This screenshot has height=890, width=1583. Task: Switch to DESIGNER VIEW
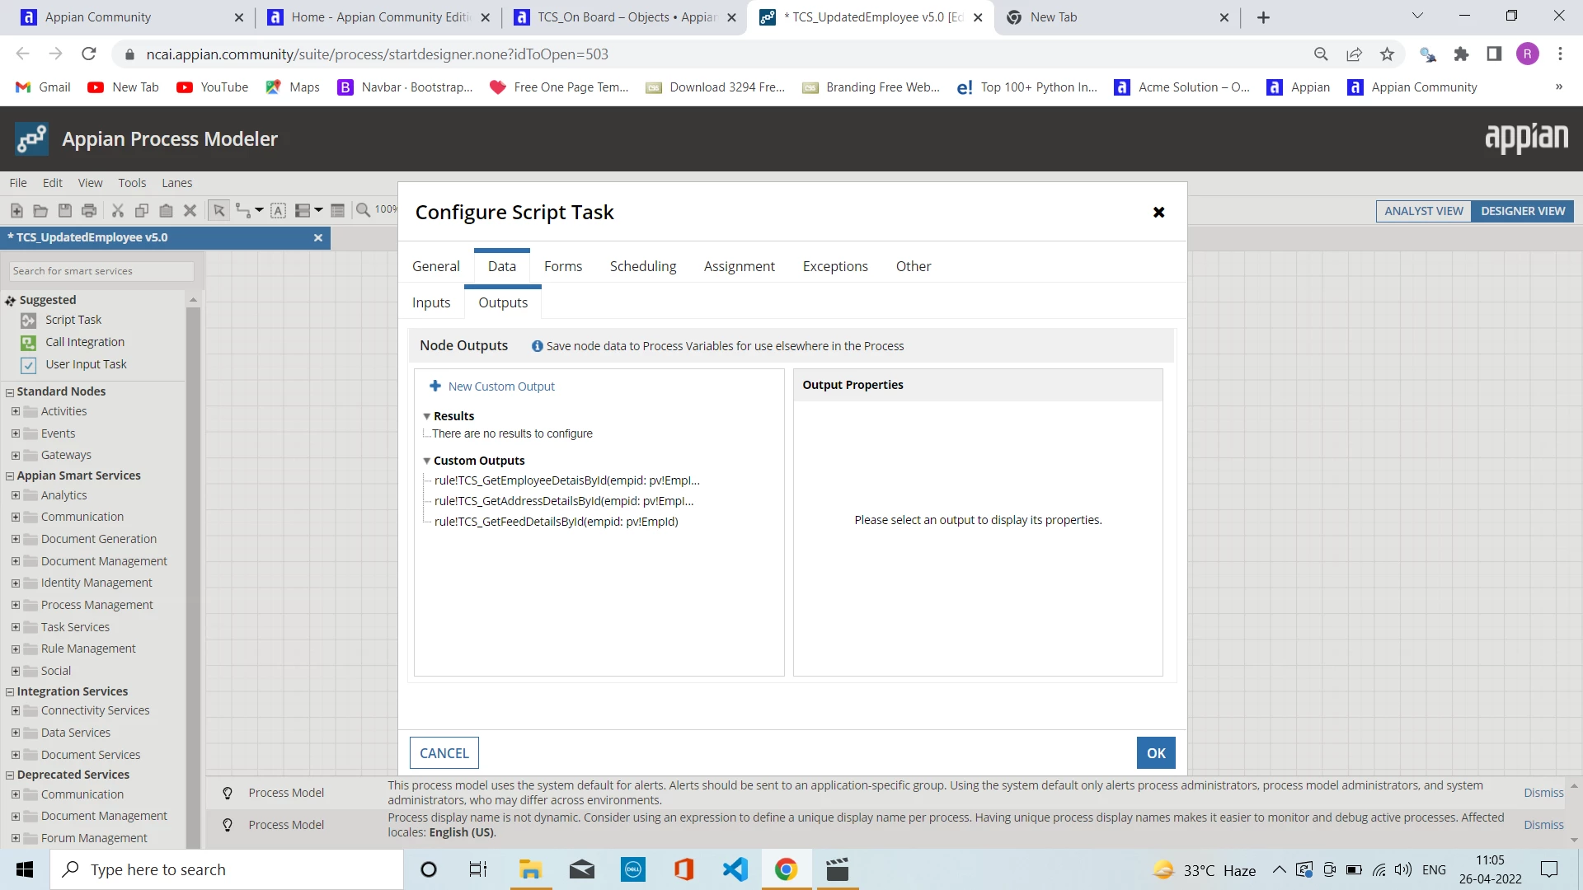1523,211
